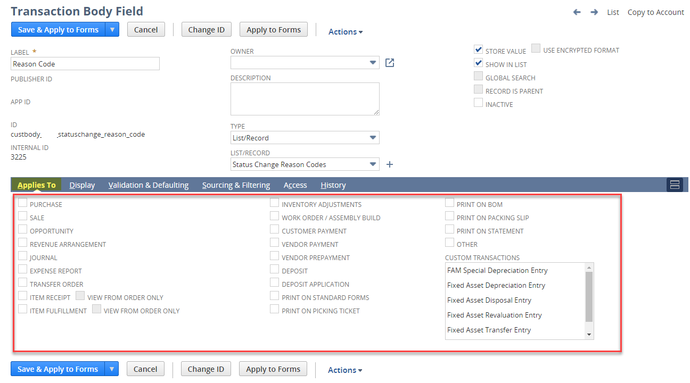Open Validation & Defaulting tab

click(x=149, y=185)
